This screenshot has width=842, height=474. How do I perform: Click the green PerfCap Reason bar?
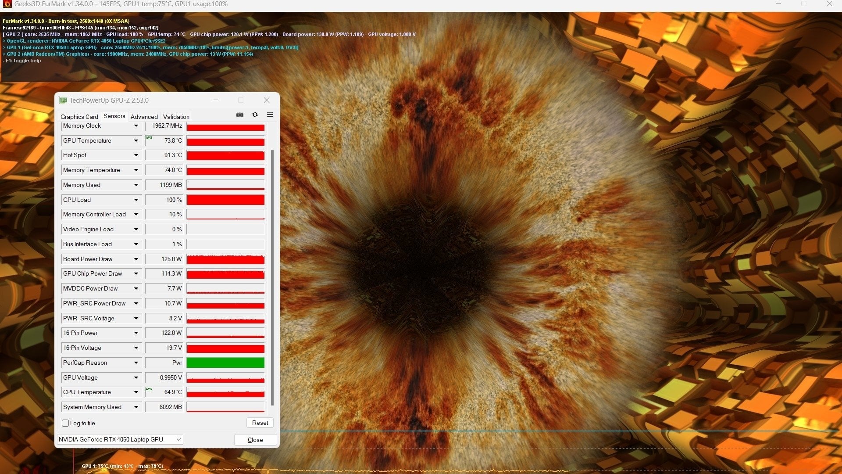click(225, 363)
